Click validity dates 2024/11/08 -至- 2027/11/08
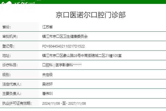The width and height of the screenshot is (166, 111). [64, 103]
